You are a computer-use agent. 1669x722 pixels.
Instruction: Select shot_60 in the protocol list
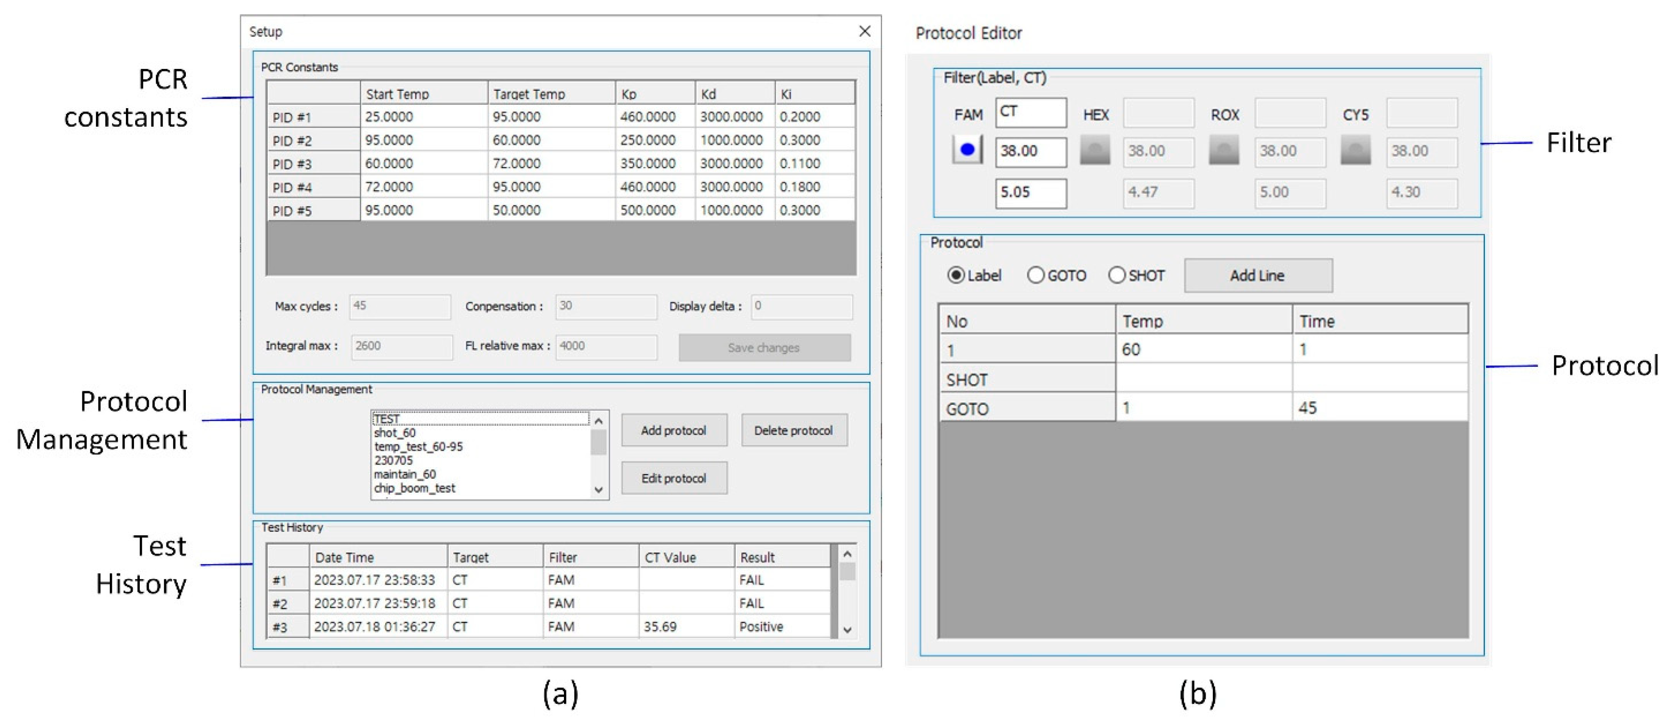point(395,433)
